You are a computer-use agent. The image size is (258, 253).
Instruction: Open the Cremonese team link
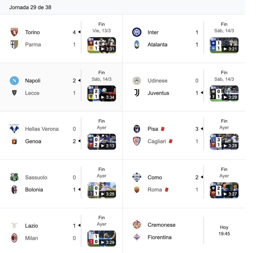click(x=161, y=225)
